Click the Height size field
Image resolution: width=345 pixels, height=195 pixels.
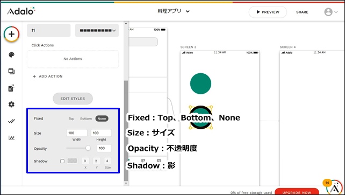click(x=101, y=133)
